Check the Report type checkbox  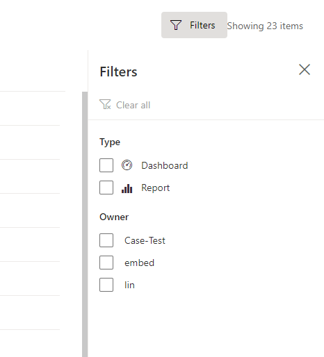tap(106, 188)
